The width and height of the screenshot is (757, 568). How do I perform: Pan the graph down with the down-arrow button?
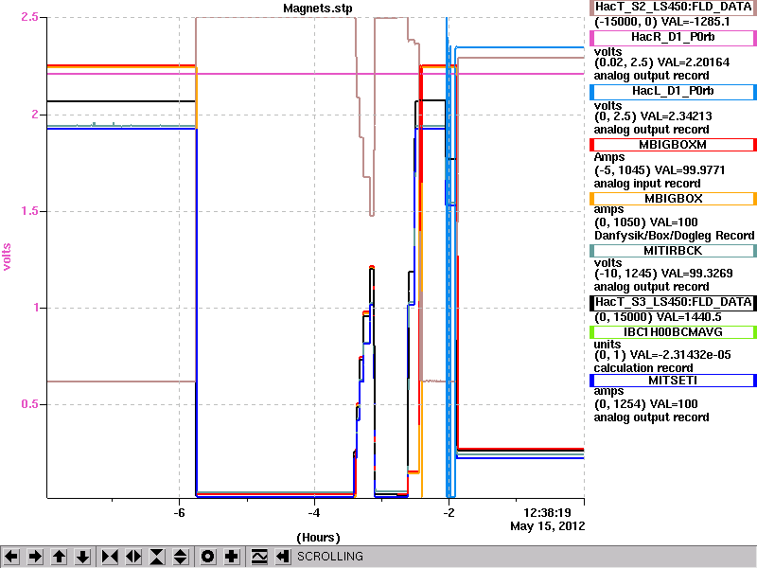pos(82,557)
